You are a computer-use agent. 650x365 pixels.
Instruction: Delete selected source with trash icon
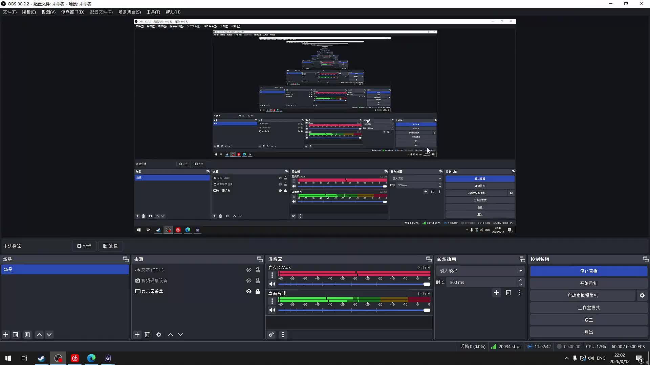point(147,335)
